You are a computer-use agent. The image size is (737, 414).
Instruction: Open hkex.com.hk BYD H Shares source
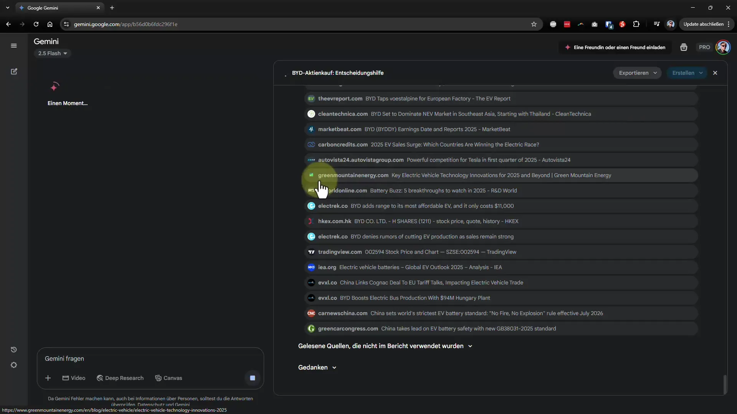[501, 221]
